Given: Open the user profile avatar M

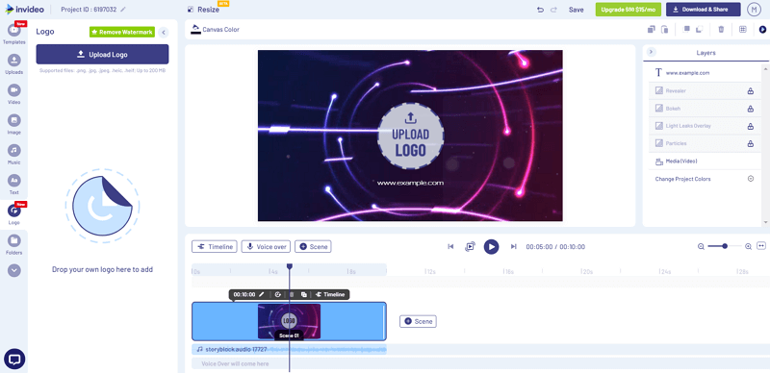Looking at the screenshot, I should (x=754, y=10).
